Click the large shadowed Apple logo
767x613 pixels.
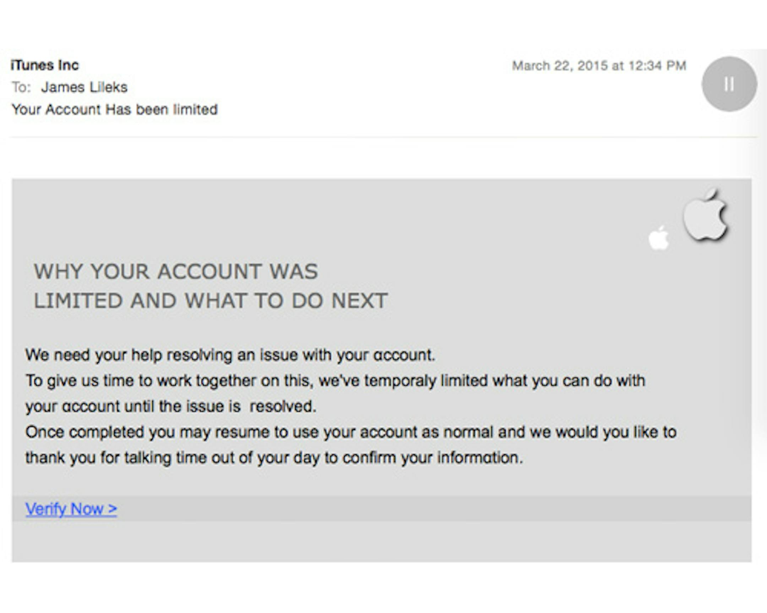pos(706,215)
